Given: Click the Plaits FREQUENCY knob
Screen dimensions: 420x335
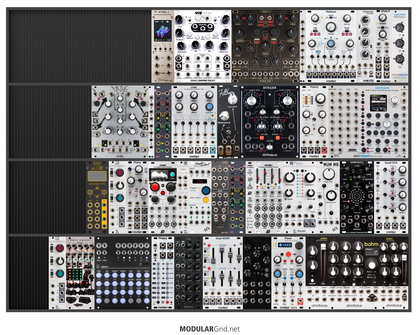Looking at the screenshot, I should point(290,177).
